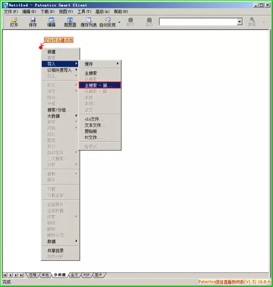Select the 裁剪器 (Cropper) toolbar icon
This screenshot has height=287, width=273.
coord(70,22)
